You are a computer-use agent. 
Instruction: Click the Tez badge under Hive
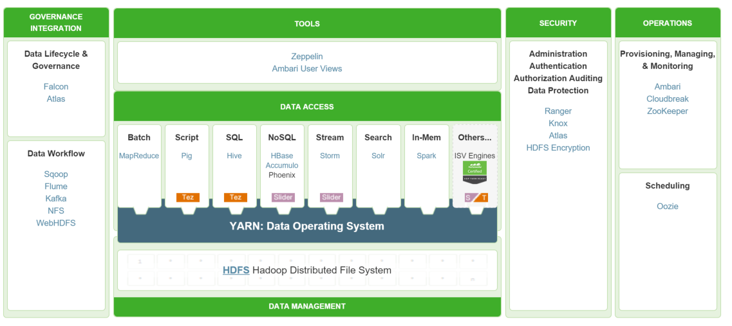[235, 197]
